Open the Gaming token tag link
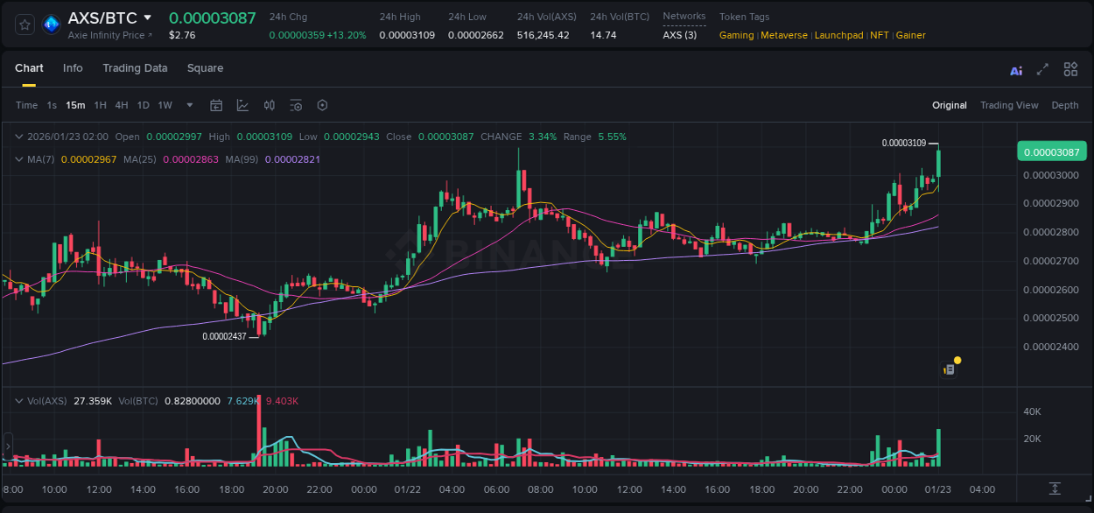This screenshot has height=513, width=1094. tap(736, 35)
